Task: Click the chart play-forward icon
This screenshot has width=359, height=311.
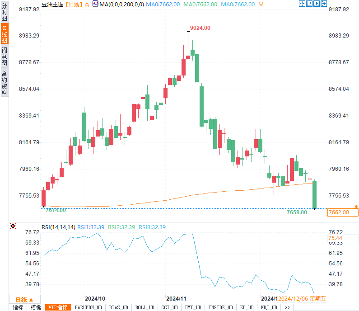Action: coord(317,4)
